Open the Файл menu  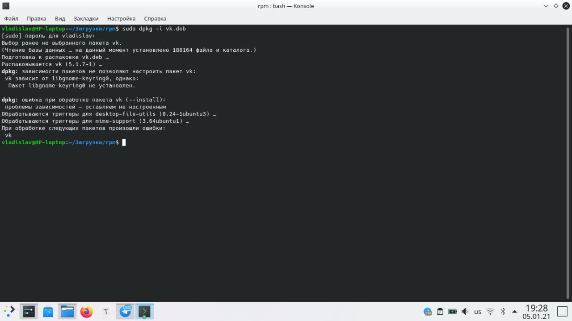[x=11, y=18]
